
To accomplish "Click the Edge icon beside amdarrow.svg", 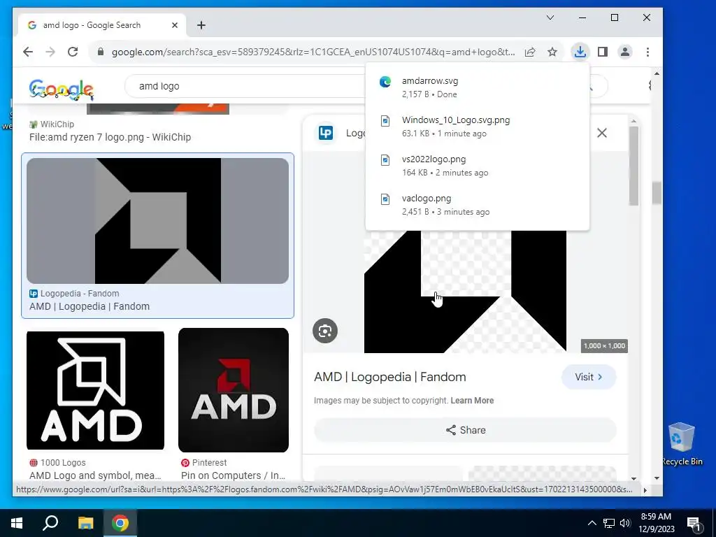I will click(x=385, y=82).
